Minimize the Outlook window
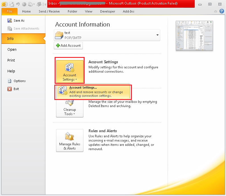The image size is (226, 196). [x=200, y=4]
